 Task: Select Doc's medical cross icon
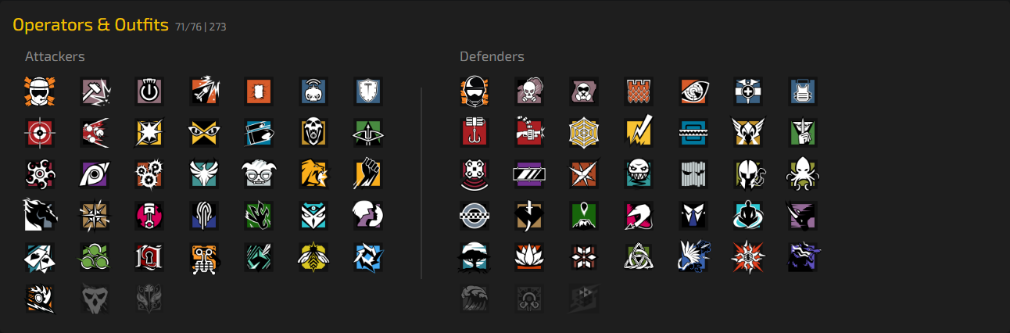(x=748, y=91)
